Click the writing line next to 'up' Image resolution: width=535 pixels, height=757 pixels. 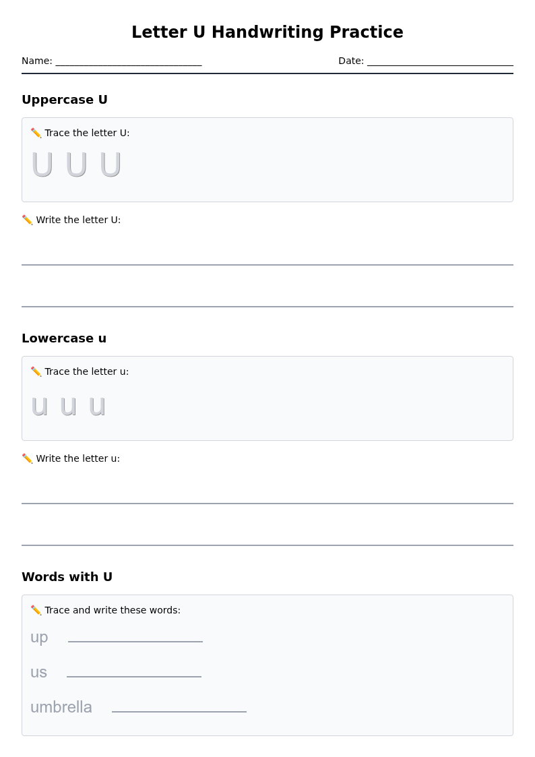coord(135,642)
